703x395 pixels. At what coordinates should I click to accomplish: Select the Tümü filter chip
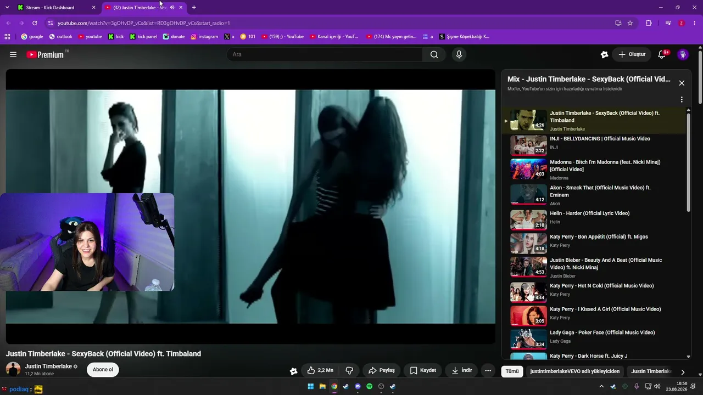pyautogui.click(x=512, y=371)
